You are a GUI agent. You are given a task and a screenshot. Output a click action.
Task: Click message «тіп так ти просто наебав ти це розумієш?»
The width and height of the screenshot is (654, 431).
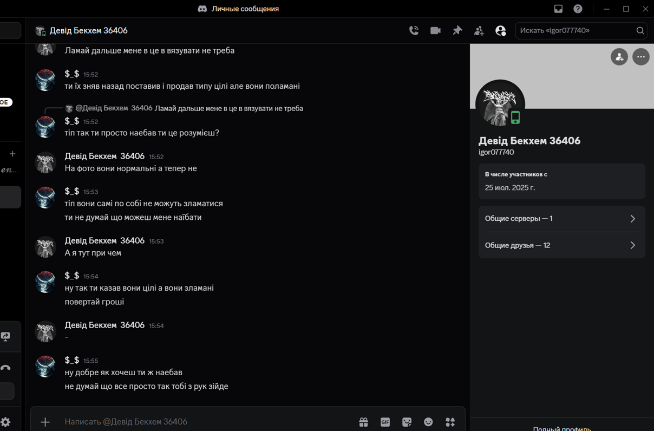coord(142,133)
